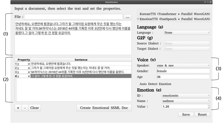
Task: Open the Emotion ID dropdown
Action: (186, 96)
